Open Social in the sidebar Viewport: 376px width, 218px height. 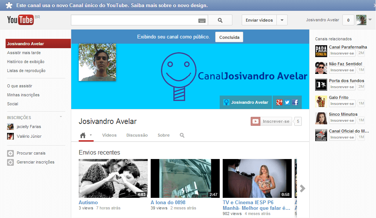click(12, 104)
